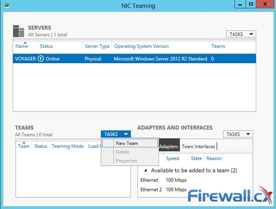Open the Teams TASKS dropdown
This screenshot has height=209, width=276.
(x=115, y=134)
